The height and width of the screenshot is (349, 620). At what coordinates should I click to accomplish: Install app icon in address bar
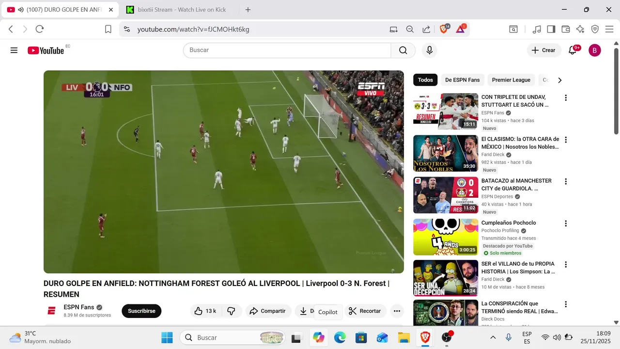pos(394,29)
